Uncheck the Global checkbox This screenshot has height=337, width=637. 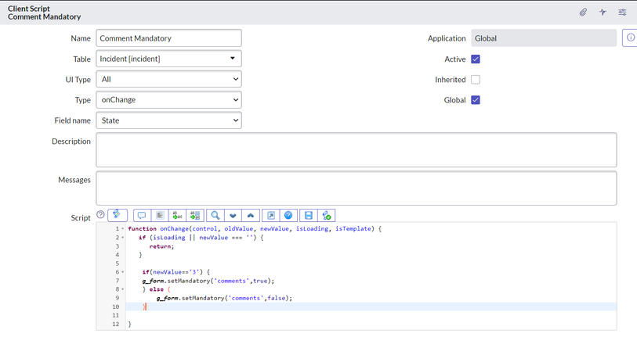[x=476, y=100]
